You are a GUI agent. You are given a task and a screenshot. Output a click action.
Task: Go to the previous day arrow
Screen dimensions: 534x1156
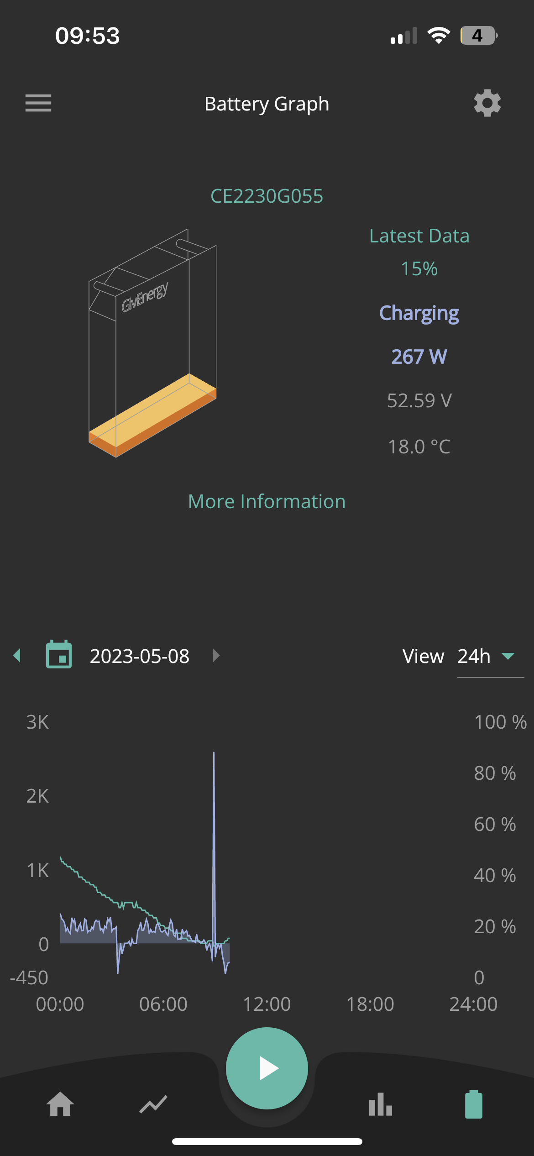[17, 656]
